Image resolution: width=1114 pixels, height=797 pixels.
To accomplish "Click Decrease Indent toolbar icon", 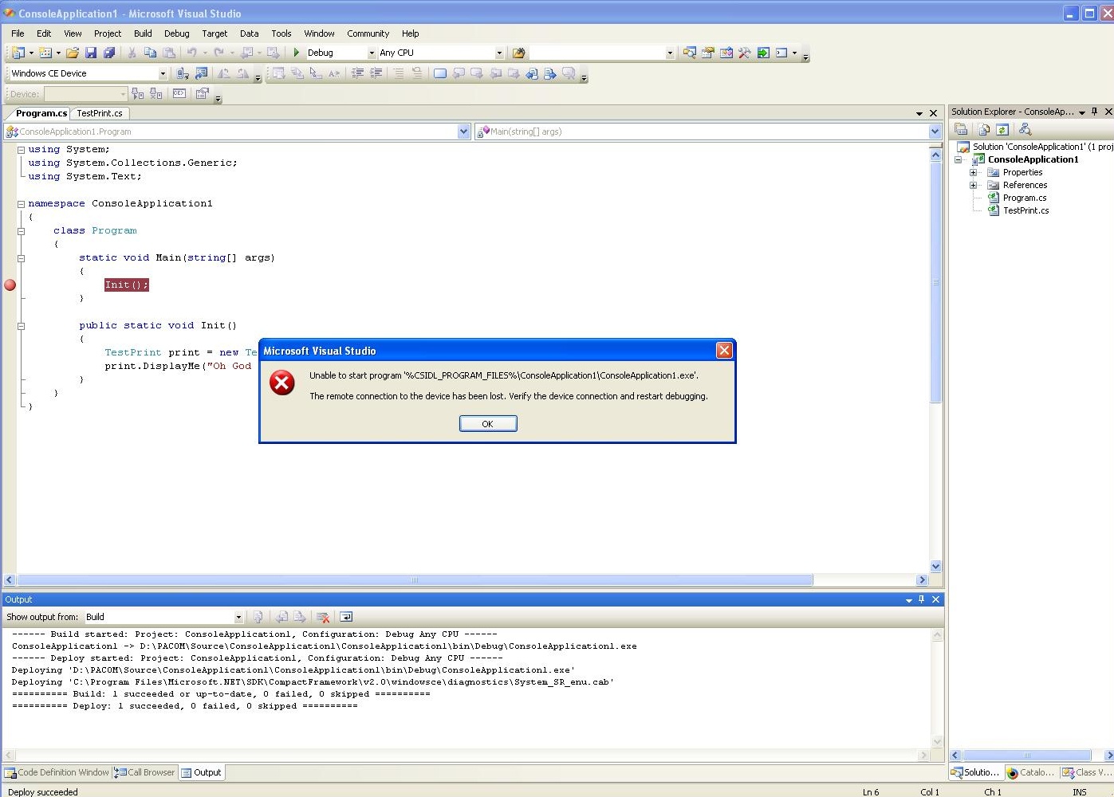I will click(x=357, y=73).
